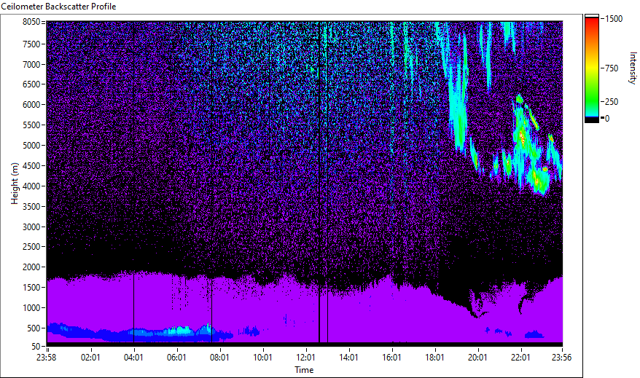Select the 1500 height axis label

(31, 288)
